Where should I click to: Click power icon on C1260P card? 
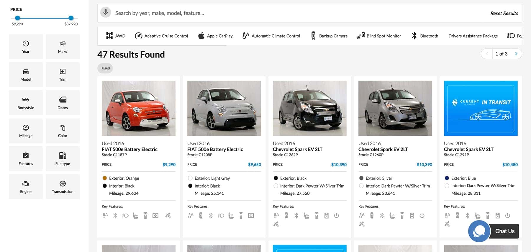click(x=422, y=216)
